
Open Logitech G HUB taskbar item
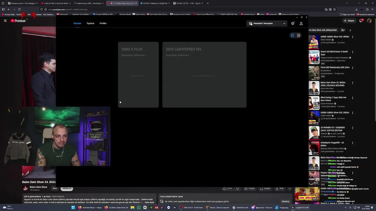(300, 207)
